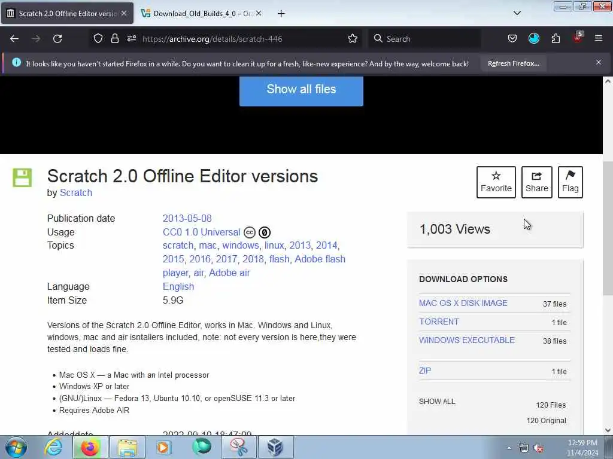Open the uBlock extension icon with badge 5
Image resolution: width=613 pixels, height=459 pixels.
click(x=578, y=38)
